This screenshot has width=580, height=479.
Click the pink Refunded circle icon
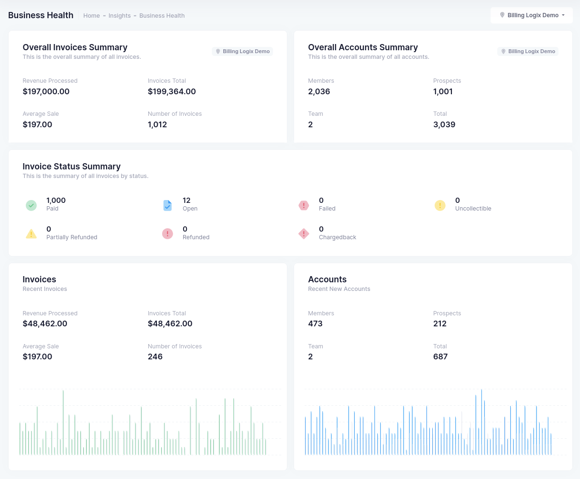coord(167,234)
